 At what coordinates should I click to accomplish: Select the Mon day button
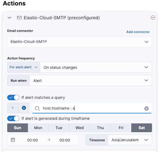point(38,128)
